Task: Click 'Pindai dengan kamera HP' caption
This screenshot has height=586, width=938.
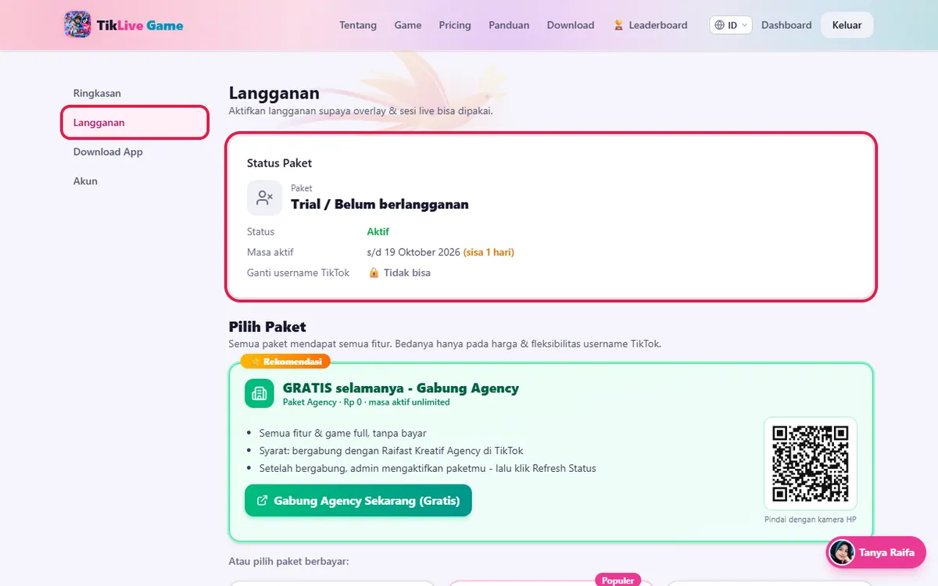Action: pyautogui.click(x=811, y=520)
